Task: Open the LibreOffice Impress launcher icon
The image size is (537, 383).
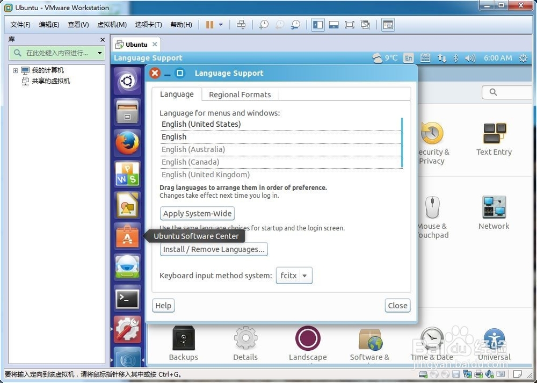Action: tap(127, 205)
